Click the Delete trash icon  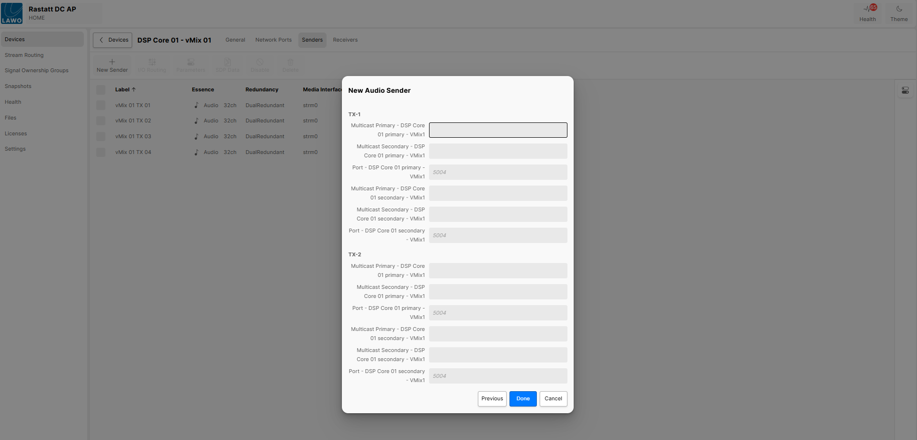click(290, 62)
